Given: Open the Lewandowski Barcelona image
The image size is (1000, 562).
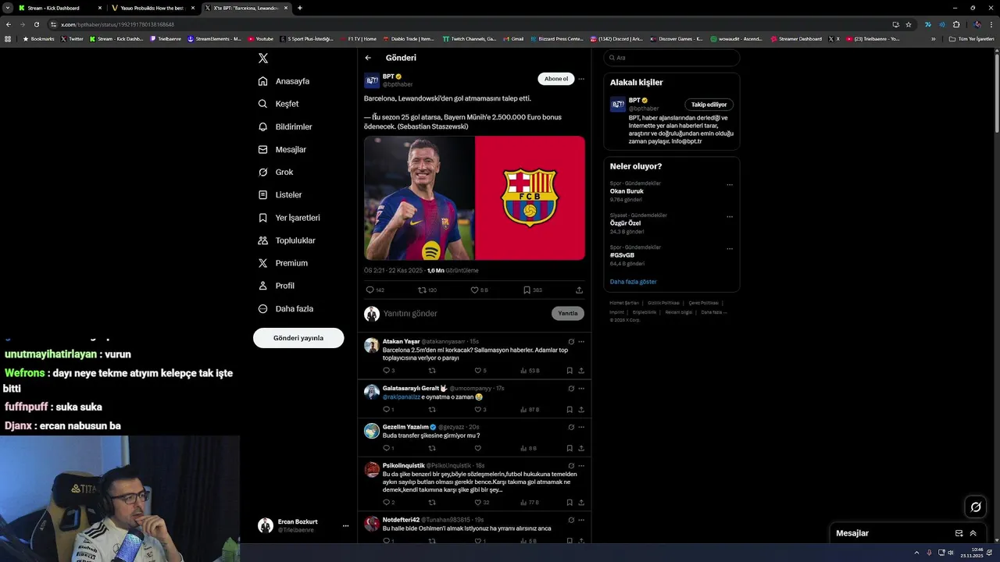Looking at the screenshot, I should click(x=474, y=198).
